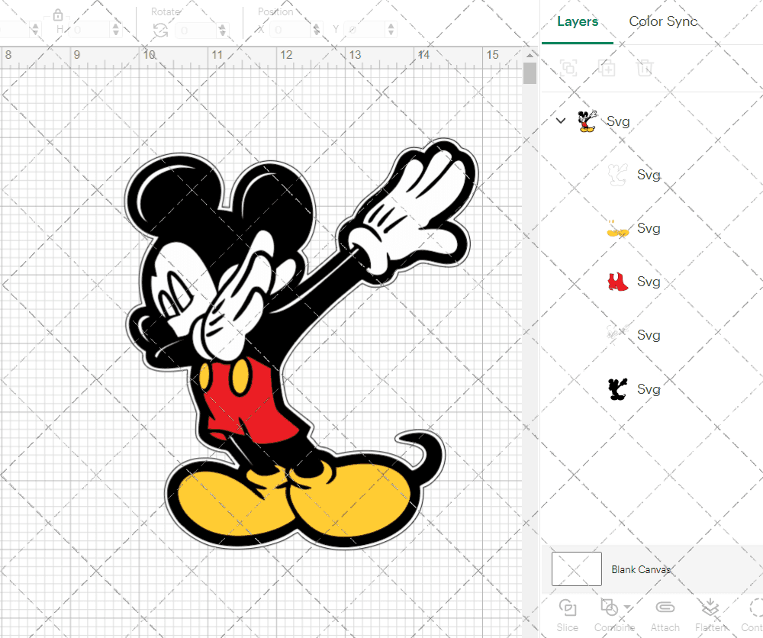
Task: Select the Mickey Mouse image on canvas
Action: click(x=301, y=344)
